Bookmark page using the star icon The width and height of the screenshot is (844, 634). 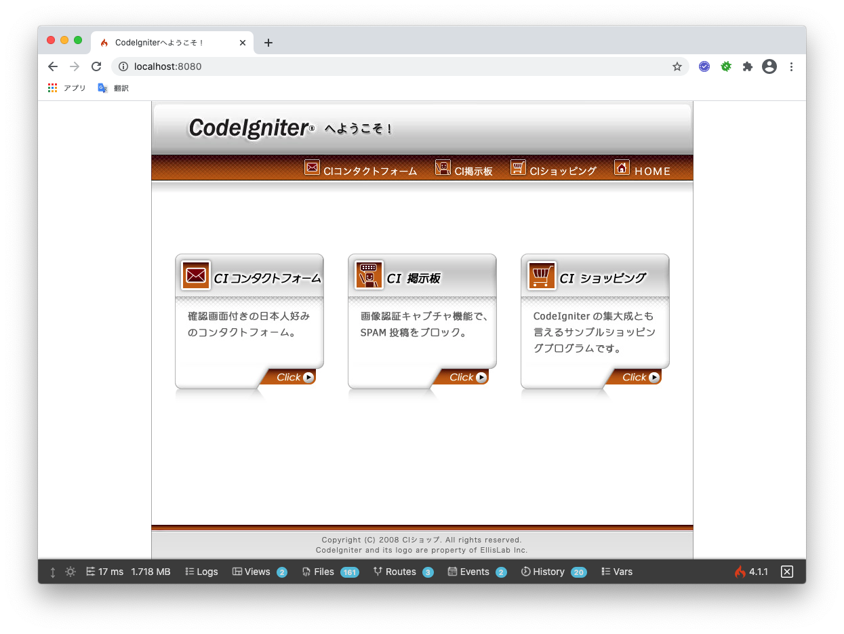point(677,66)
